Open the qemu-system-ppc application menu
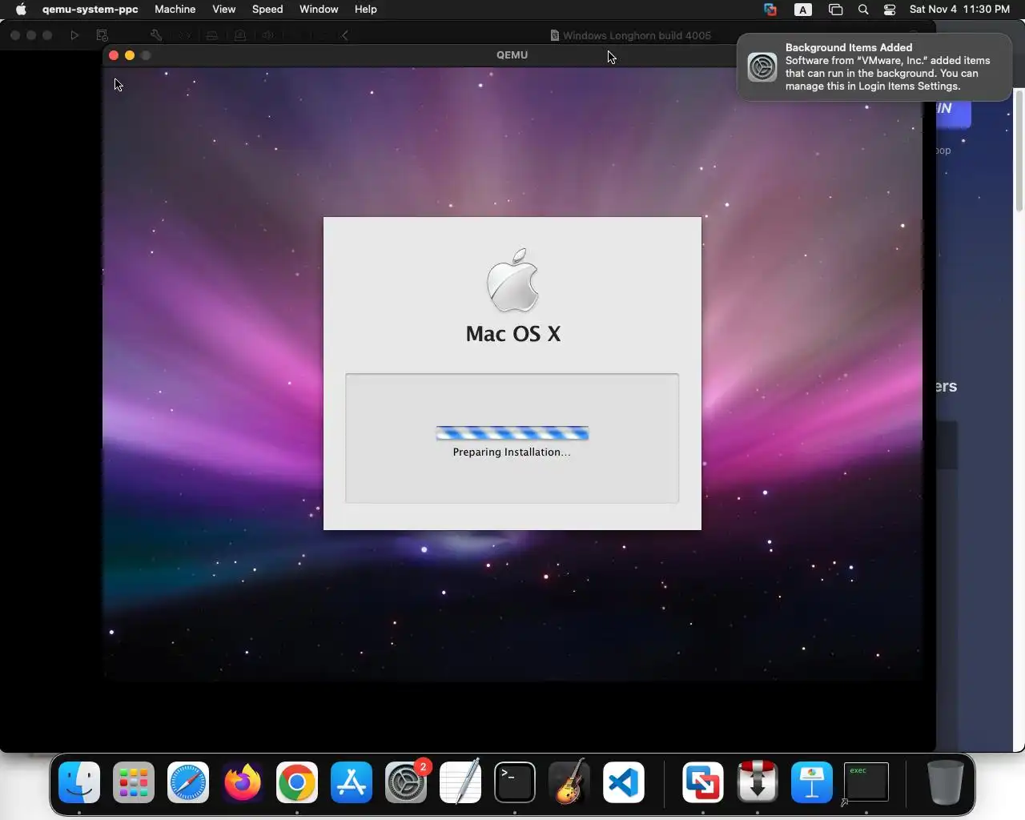Screen dimensions: 1025x820 pyautogui.click(x=90, y=10)
